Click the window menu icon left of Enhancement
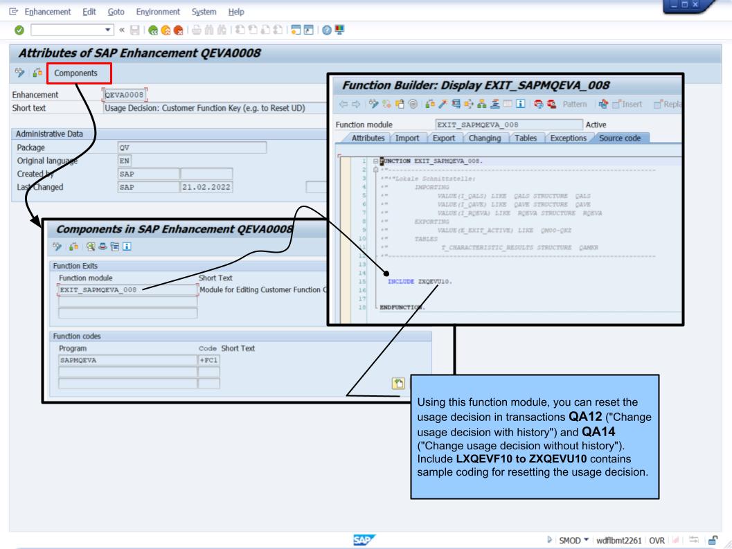732x549 pixels. [x=14, y=11]
